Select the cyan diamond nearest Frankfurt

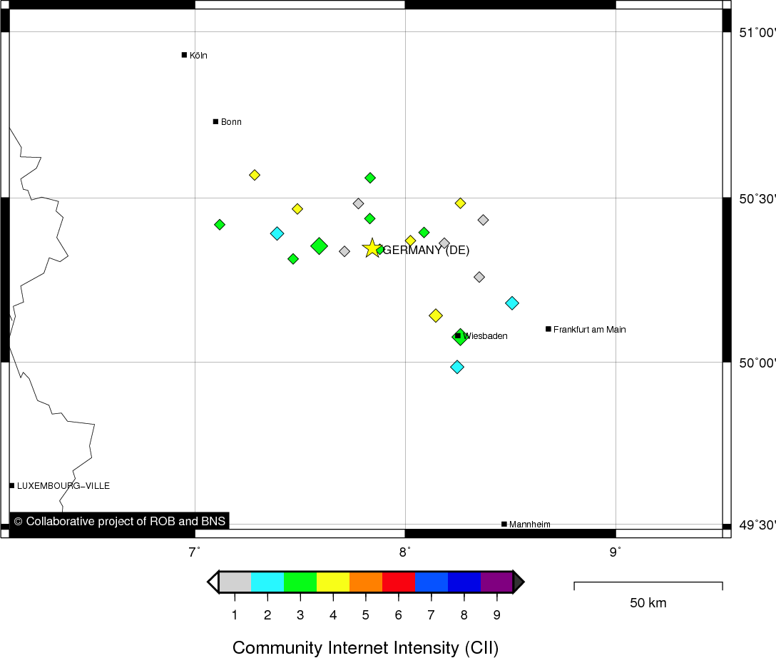tap(512, 303)
